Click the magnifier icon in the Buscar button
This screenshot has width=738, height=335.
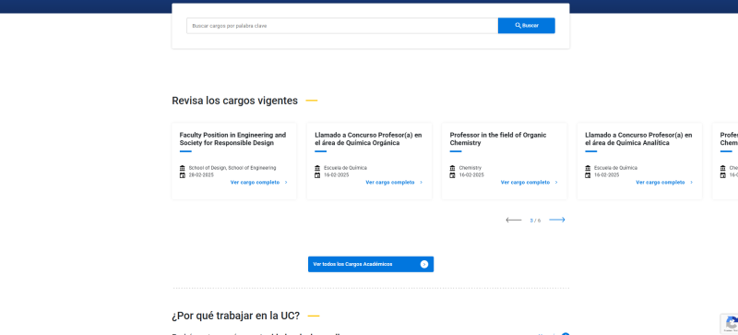tap(518, 26)
